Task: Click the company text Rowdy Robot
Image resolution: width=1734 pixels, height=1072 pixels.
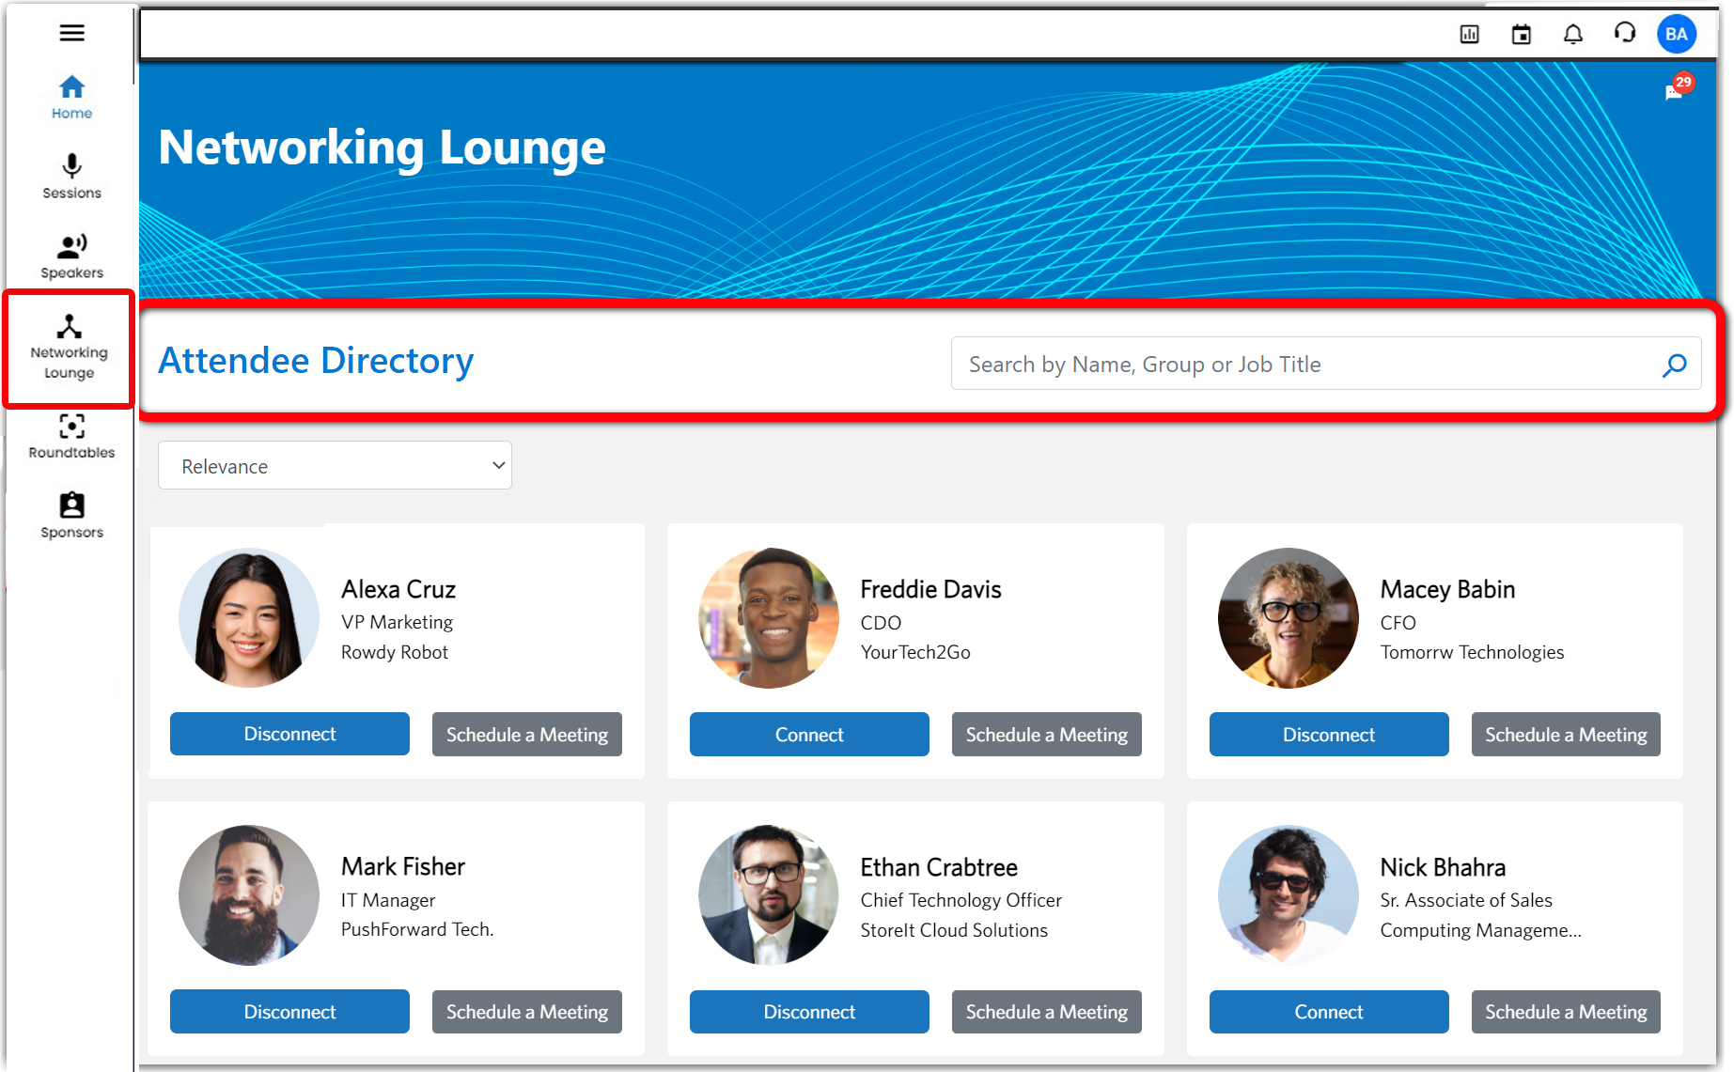Action: 395,652
